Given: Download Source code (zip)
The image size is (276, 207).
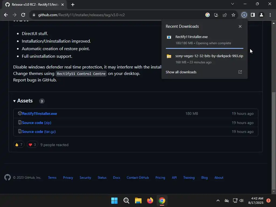Looking at the screenshot, I should 36,123.
